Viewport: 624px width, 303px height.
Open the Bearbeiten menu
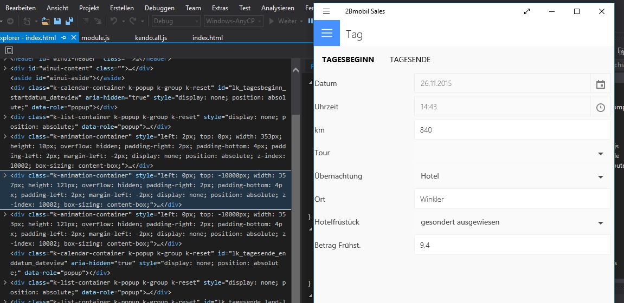(x=20, y=8)
